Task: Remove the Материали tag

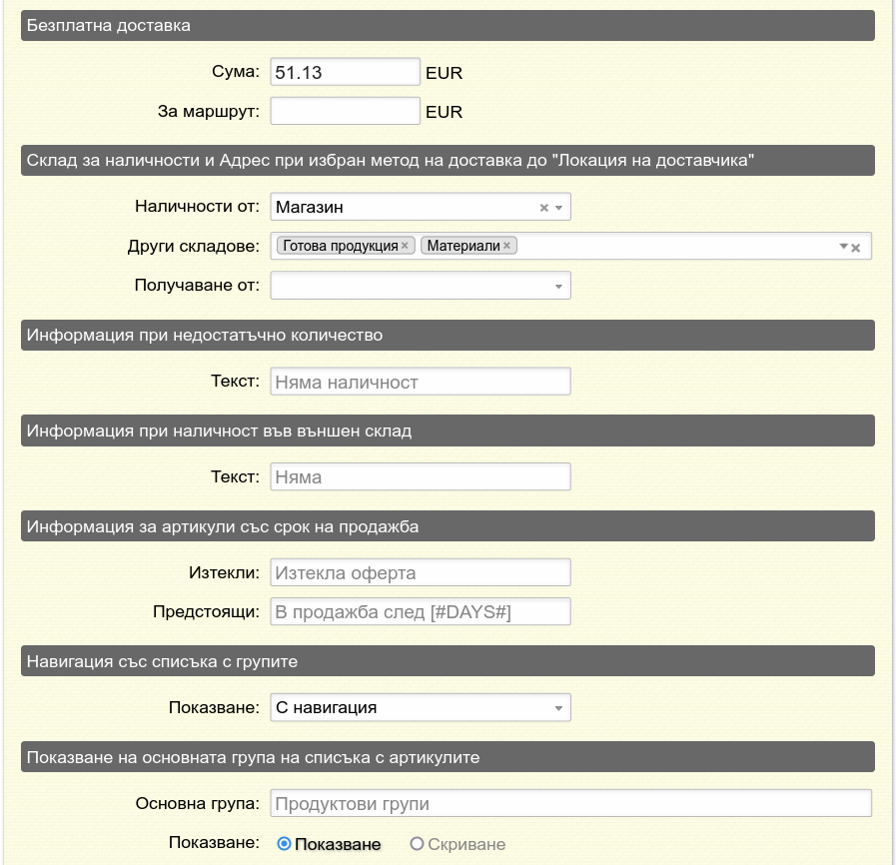Action: [506, 246]
